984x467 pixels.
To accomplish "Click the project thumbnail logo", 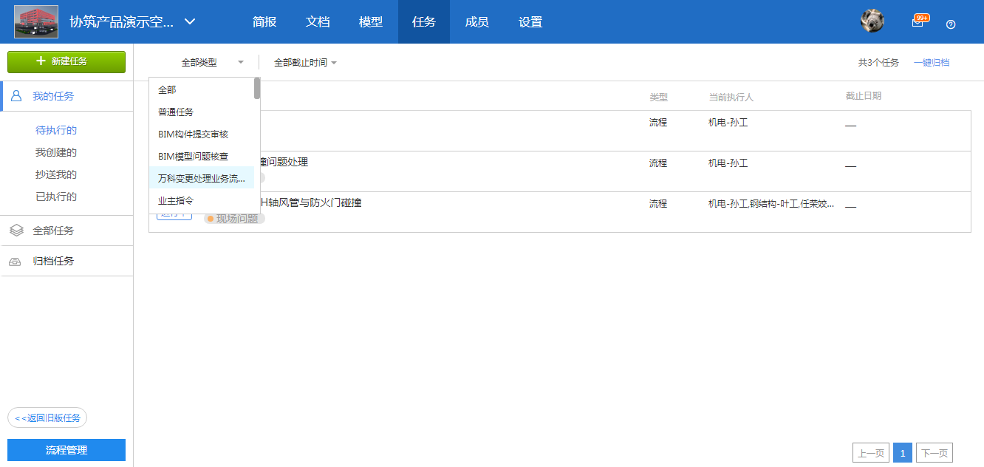I will point(36,21).
